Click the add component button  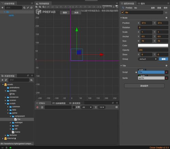[144, 86]
